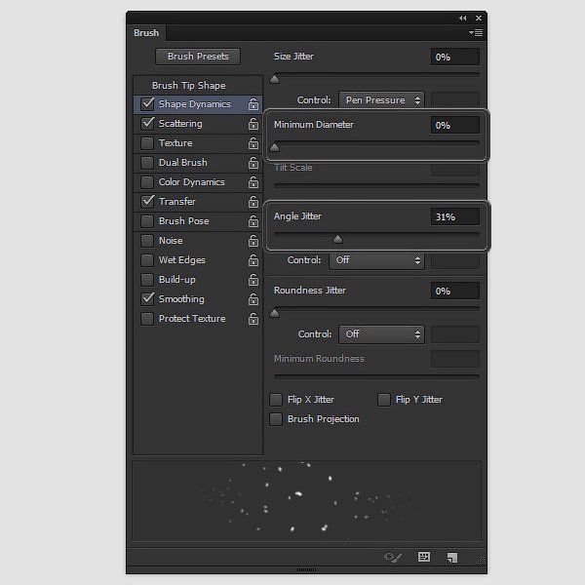
Task: Uncheck the Transfer checkbox
Action: 147,202
